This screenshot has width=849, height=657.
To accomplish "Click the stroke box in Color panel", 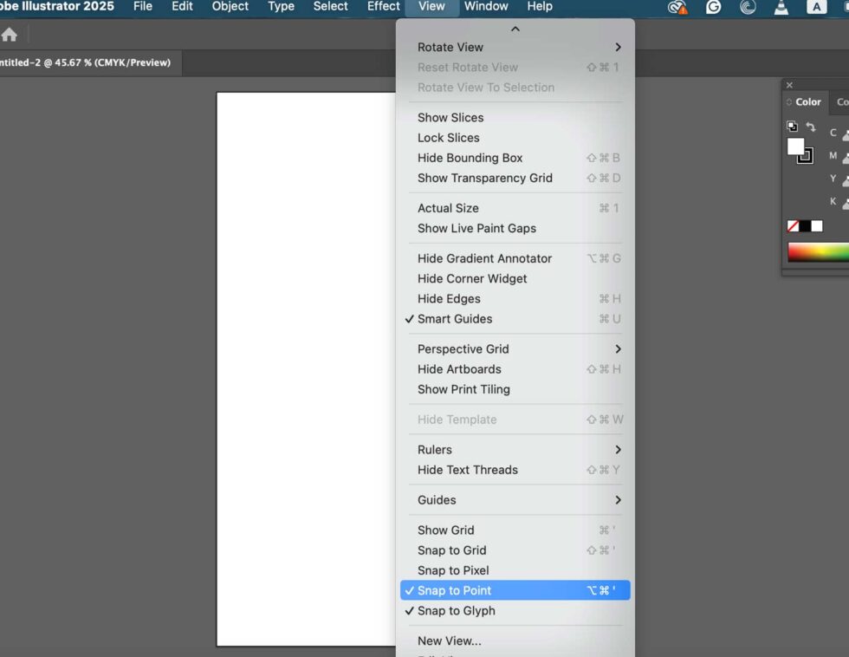I will pos(807,157).
